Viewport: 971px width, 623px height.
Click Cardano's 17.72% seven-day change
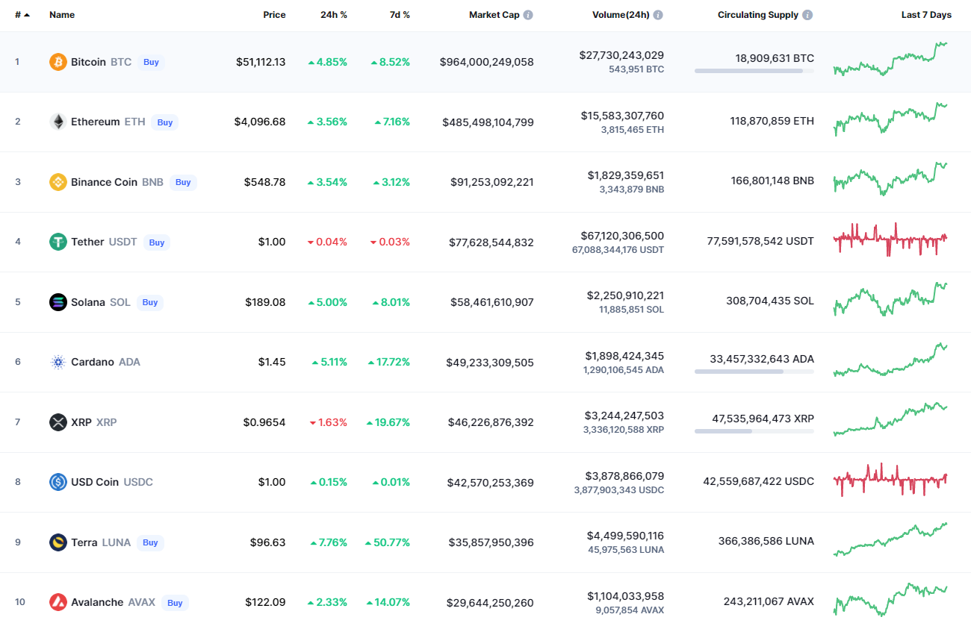click(389, 362)
